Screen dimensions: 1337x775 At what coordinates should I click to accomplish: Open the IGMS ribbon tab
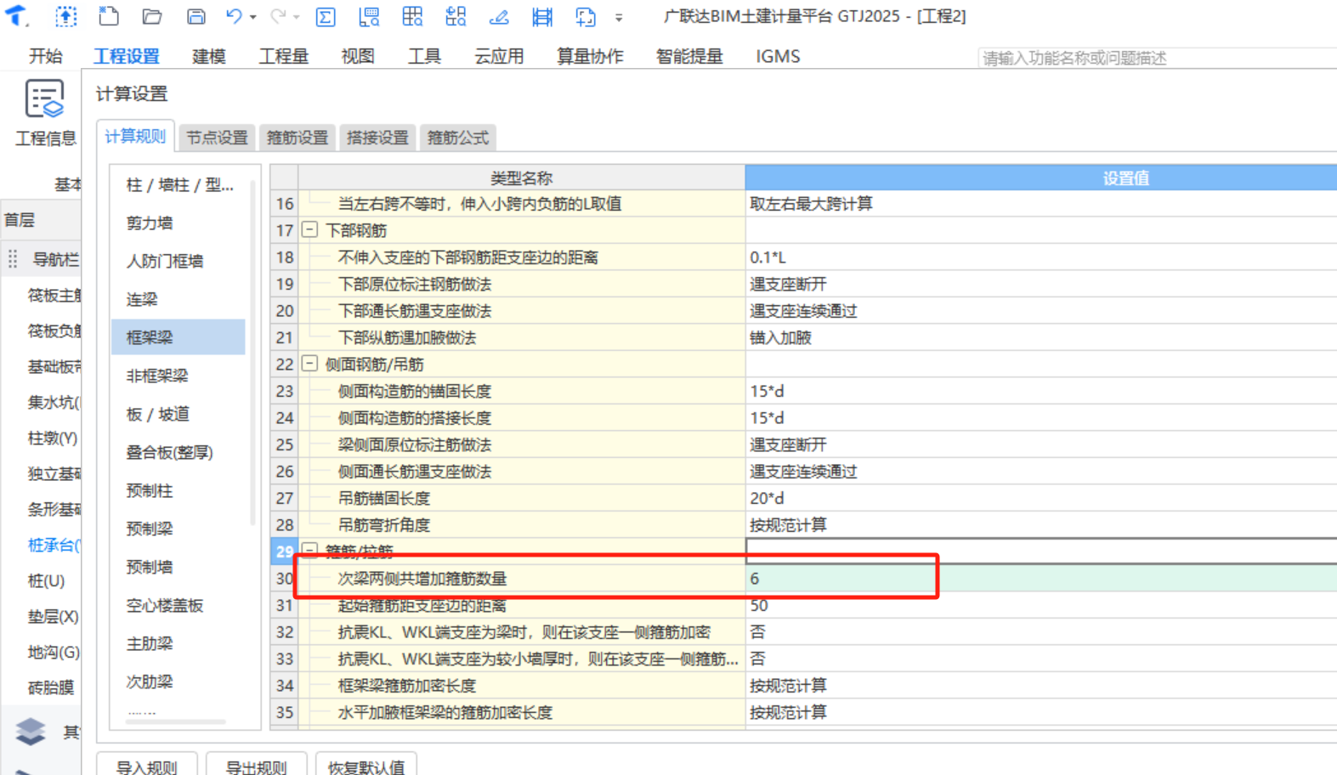point(778,56)
